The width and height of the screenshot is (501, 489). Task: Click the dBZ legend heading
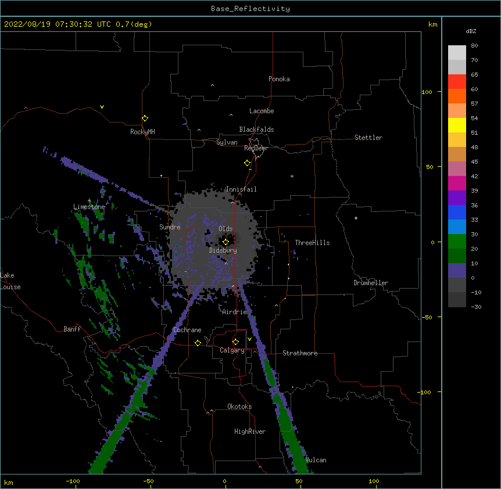click(471, 31)
